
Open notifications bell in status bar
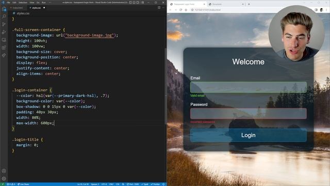point(163,184)
